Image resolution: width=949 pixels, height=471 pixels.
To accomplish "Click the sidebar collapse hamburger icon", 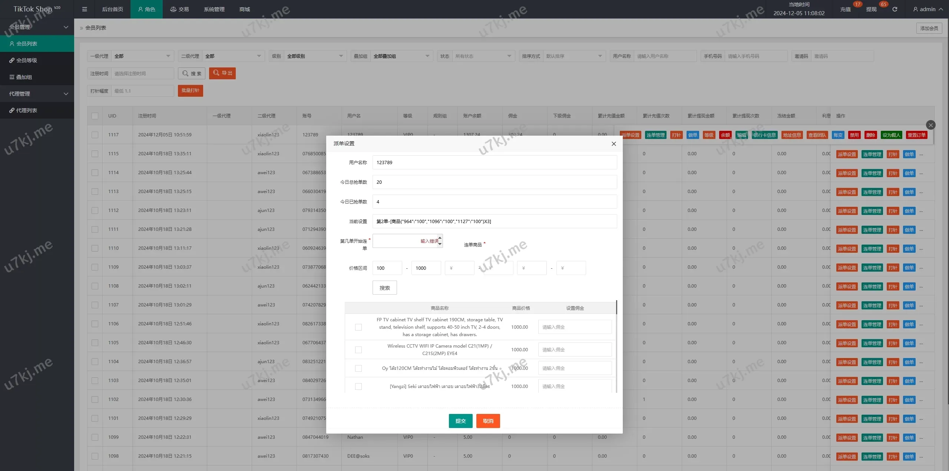I will pos(85,9).
